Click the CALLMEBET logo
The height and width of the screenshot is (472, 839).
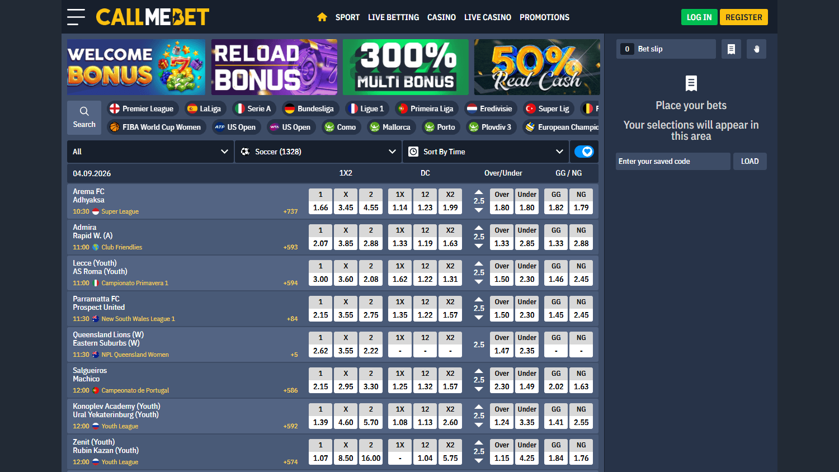pos(153,17)
